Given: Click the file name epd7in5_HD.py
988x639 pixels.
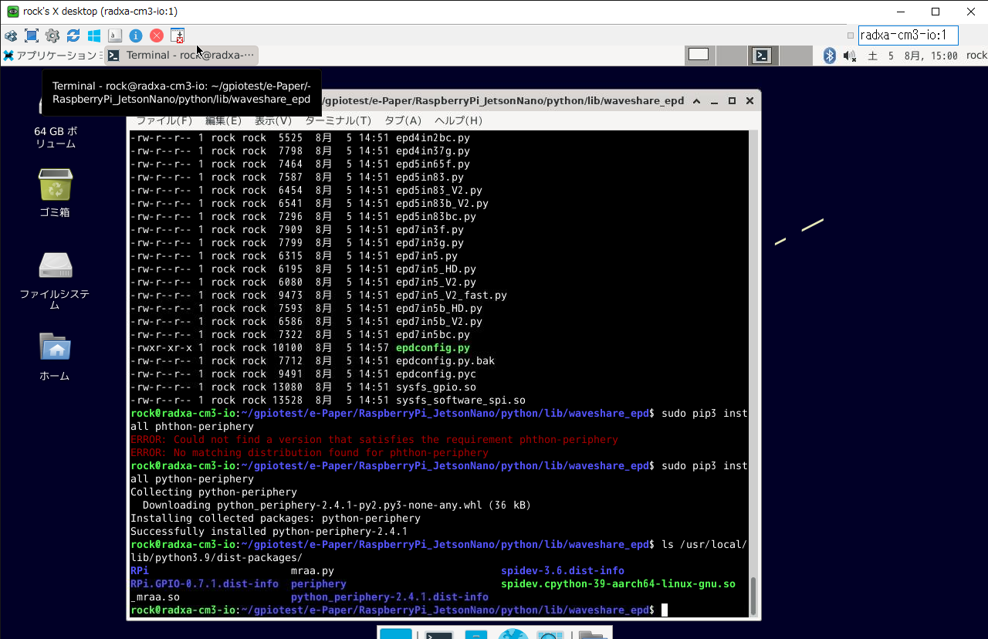Looking at the screenshot, I should pos(436,269).
